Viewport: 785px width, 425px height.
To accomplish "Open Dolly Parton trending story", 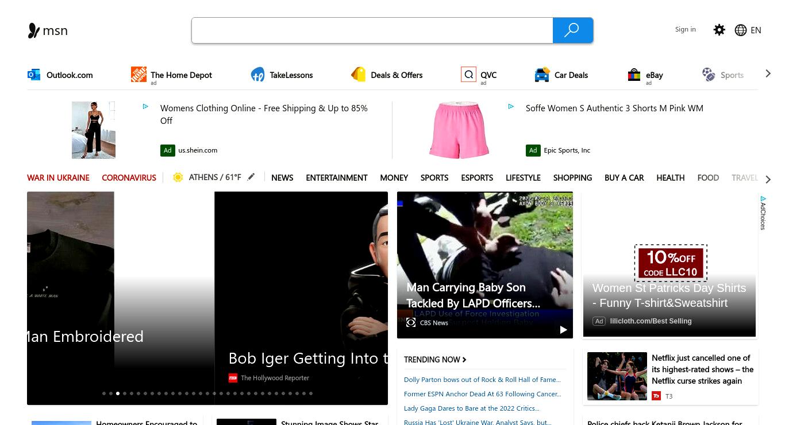I will coord(482,380).
